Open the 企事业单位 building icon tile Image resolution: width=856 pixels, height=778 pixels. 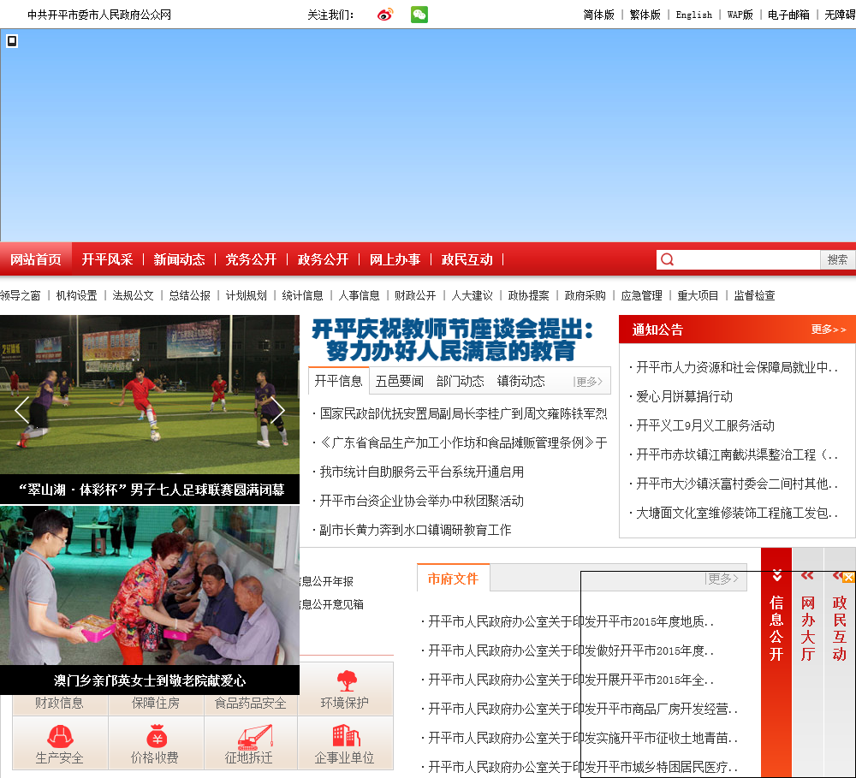(x=346, y=743)
